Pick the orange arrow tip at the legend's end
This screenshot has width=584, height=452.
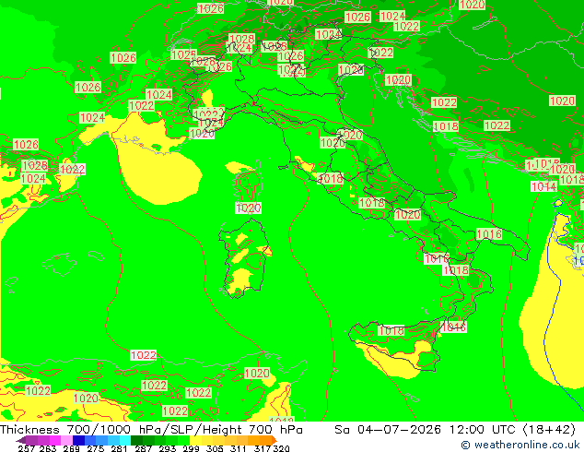click(x=274, y=440)
